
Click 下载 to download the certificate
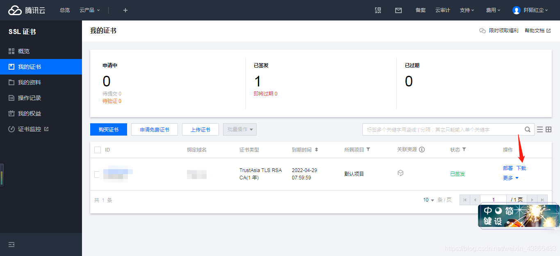[x=521, y=168]
